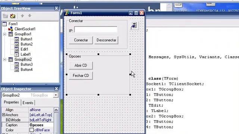The height and width of the screenshot is (134, 239).
Task: Click the IP input field
Action: click(x=96, y=29)
